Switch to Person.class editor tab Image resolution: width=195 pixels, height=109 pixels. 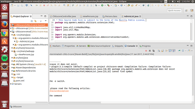point(110,16)
